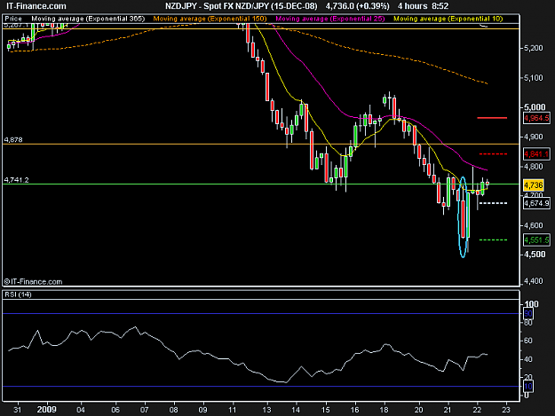Click the '40' RSI axis label

pos(528,359)
